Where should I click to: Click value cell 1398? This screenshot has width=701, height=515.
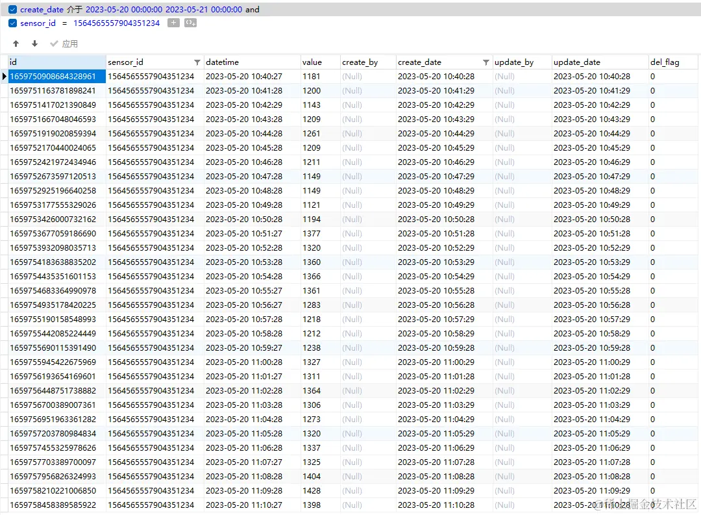[321, 505]
